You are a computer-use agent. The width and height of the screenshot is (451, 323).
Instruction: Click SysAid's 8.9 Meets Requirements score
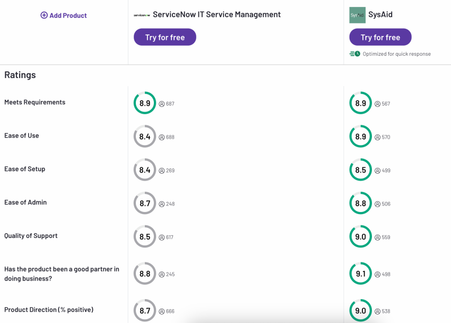(x=360, y=103)
